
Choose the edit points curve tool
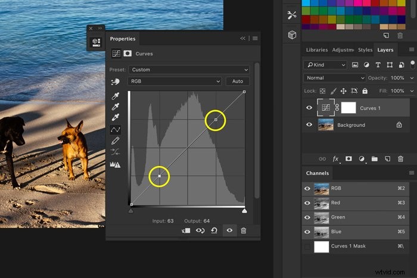pyautogui.click(x=116, y=130)
